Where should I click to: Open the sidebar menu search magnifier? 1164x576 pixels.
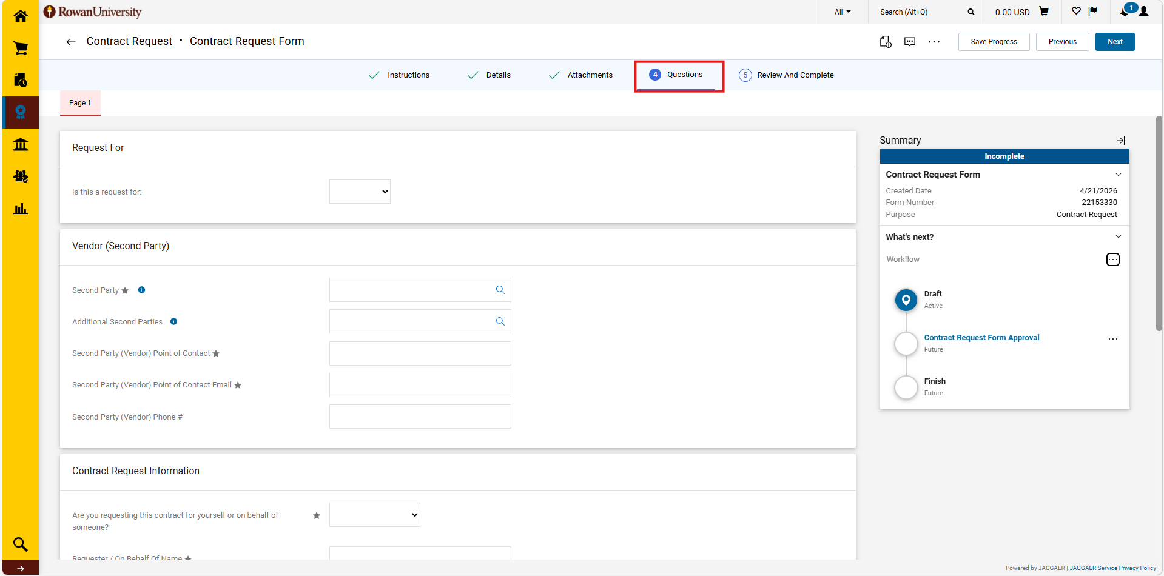pos(21,544)
